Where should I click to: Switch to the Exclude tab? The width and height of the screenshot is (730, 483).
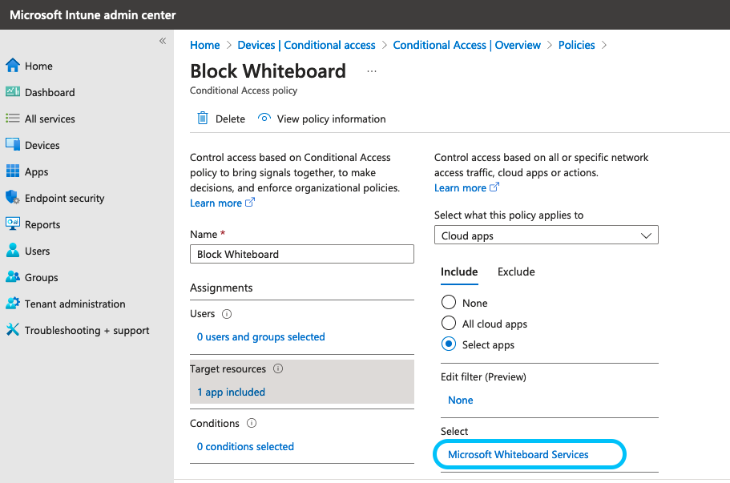pos(516,272)
